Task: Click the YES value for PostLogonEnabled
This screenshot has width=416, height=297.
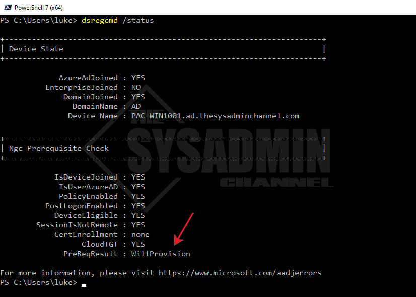Action: tap(138, 206)
